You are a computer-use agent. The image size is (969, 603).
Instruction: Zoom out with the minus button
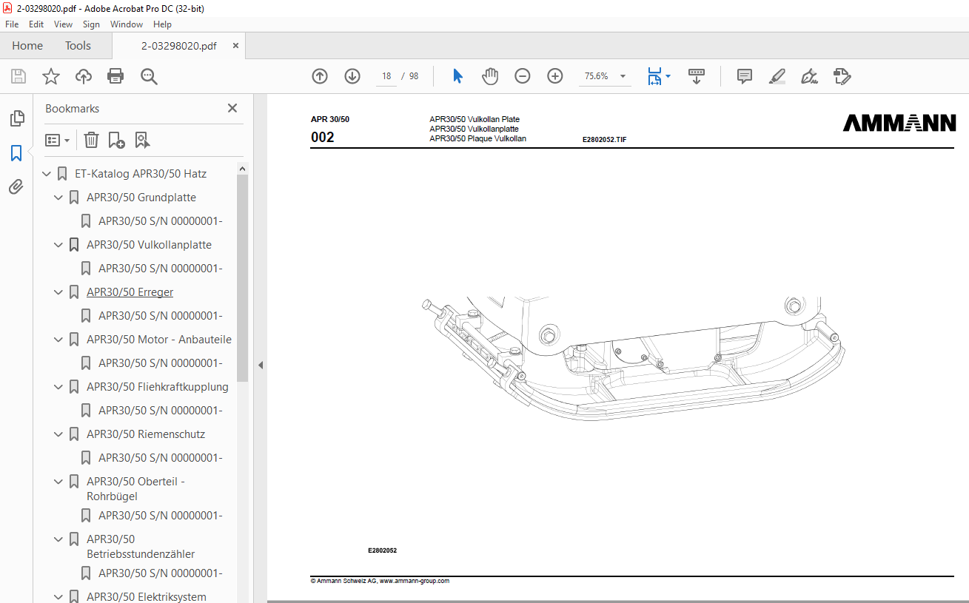tap(523, 76)
